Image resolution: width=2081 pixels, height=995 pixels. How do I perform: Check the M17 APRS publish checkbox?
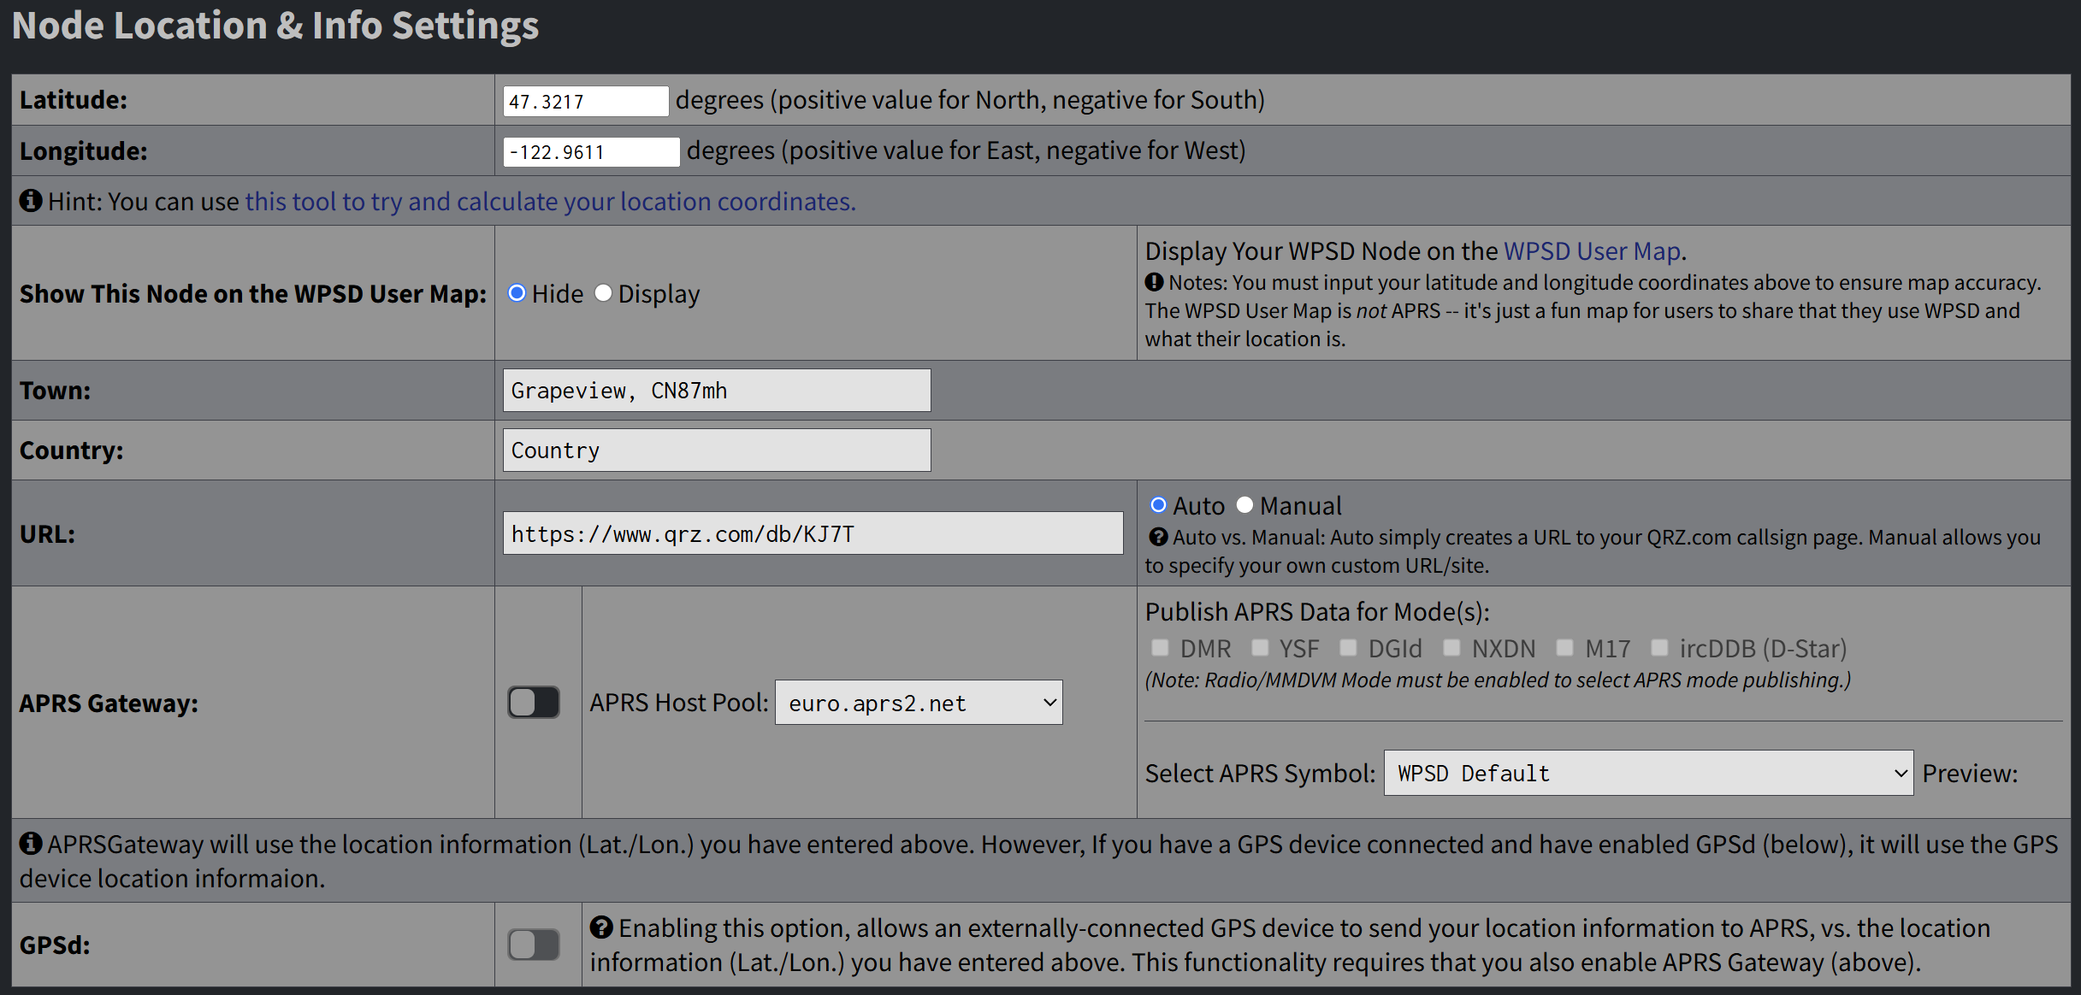(x=1565, y=648)
